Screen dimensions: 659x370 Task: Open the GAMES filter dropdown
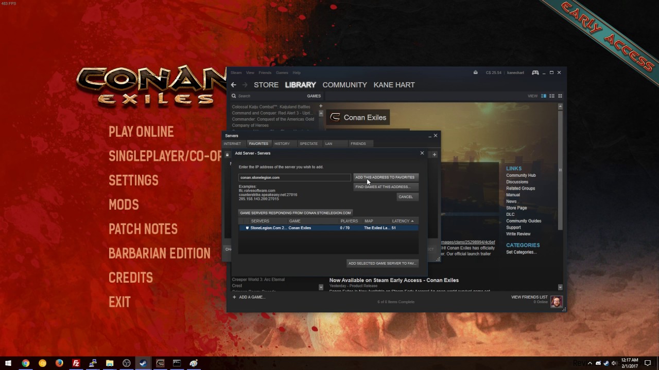click(314, 96)
